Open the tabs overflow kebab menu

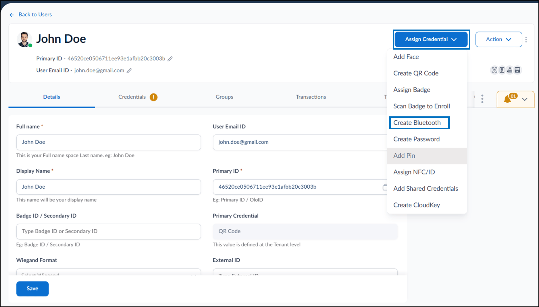click(x=482, y=99)
